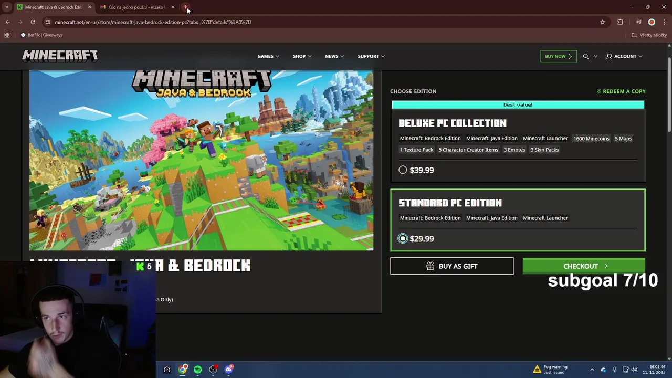
Task: Select the Deluxe PC Collection $39.99 radio
Action: click(403, 170)
